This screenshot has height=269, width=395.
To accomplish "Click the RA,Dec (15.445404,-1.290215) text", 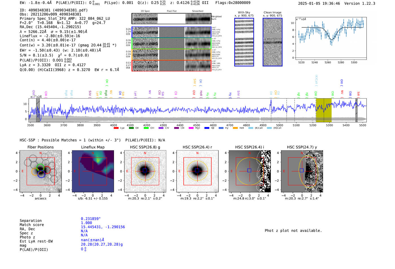I will click(x=51, y=27).
